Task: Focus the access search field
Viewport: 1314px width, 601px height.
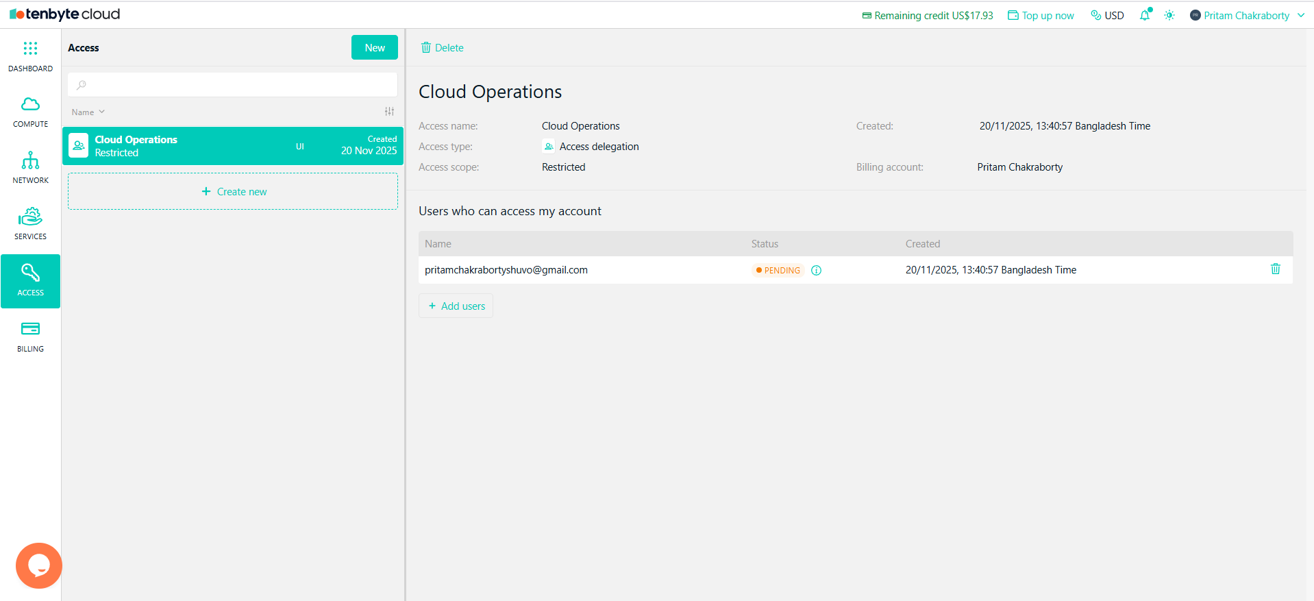Action: [233, 85]
